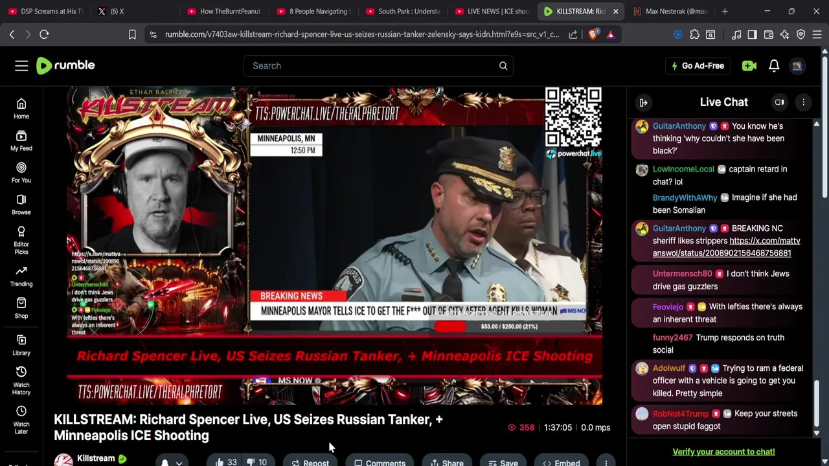Click Verify your account to chat link
Viewport: 829px width, 466px height.
pos(723,452)
